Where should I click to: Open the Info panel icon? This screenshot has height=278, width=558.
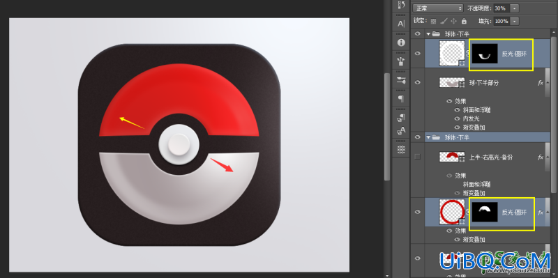coord(401,43)
